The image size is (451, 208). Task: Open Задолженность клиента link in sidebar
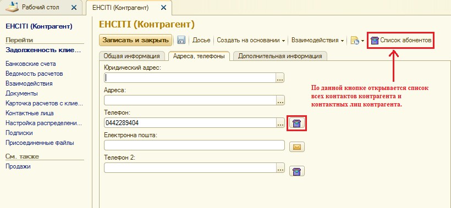43,50
